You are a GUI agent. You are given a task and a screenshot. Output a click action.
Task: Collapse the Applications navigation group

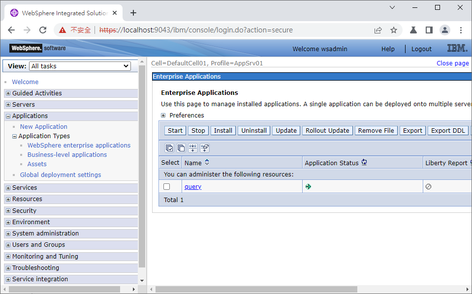[x=8, y=116]
